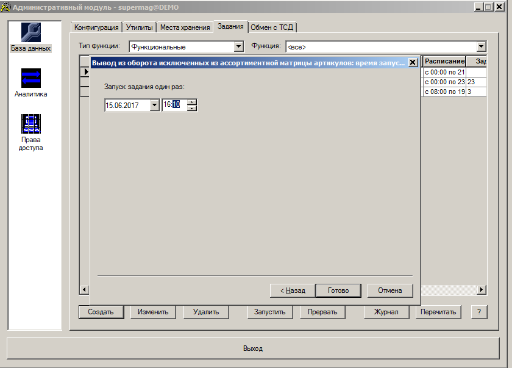Viewport: 512px width, 368px height.
Task: Click the Готово button
Action: 338,290
